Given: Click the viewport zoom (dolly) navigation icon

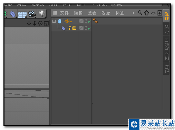Looking at the screenshot, I should pos(35,23).
